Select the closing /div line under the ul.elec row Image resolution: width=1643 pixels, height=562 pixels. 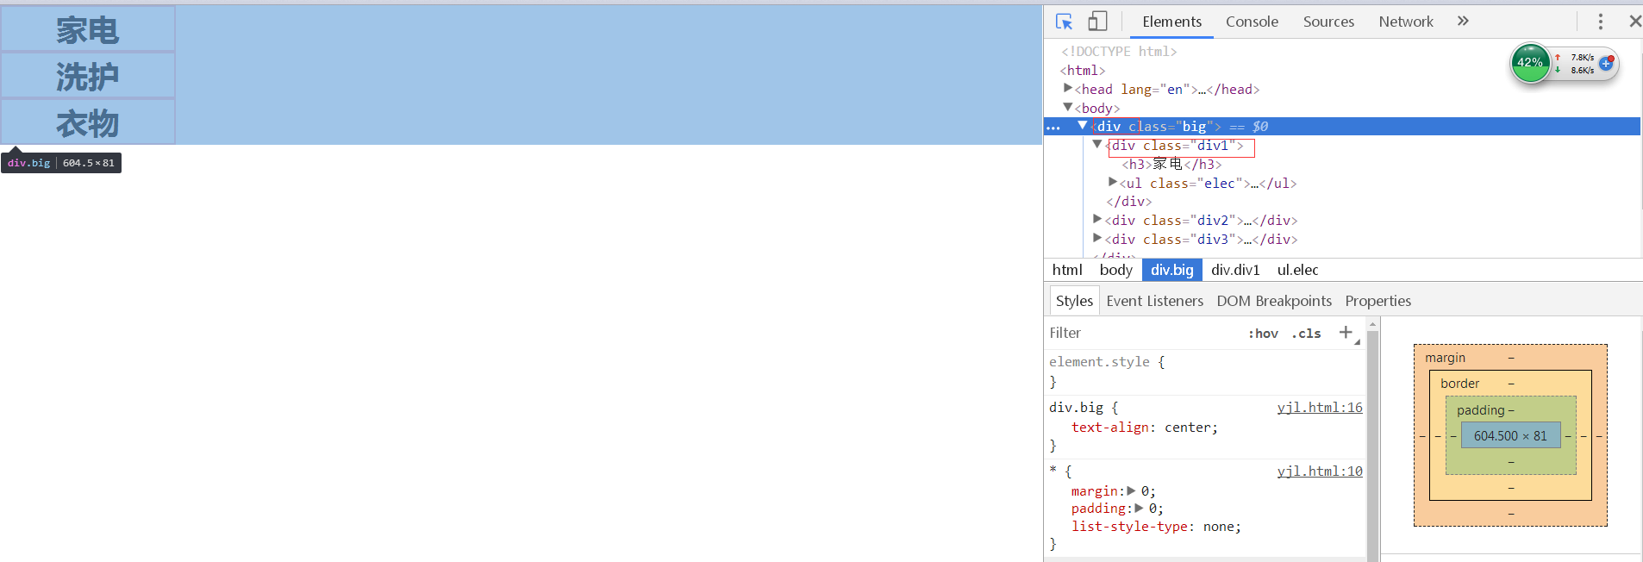click(1129, 202)
